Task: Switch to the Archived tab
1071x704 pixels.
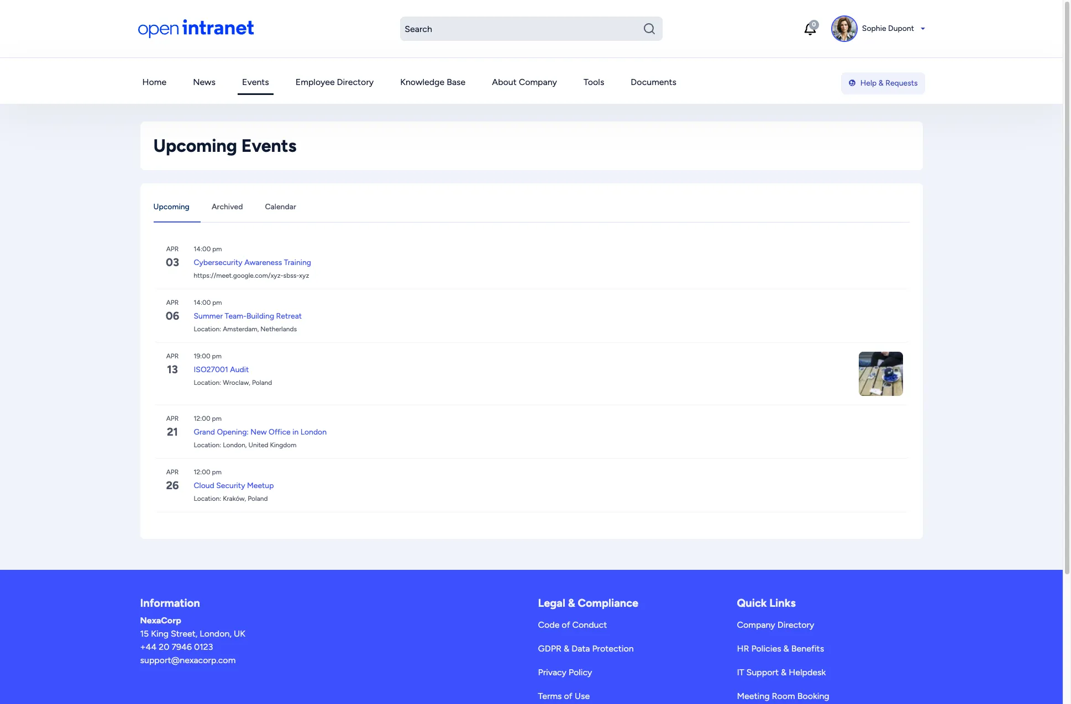Action: click(227, 207)
